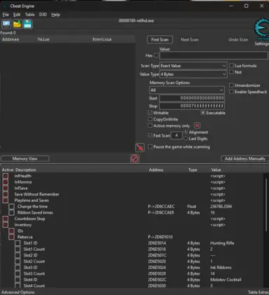
Task: Click the scan Value input field
Action: 214,55
